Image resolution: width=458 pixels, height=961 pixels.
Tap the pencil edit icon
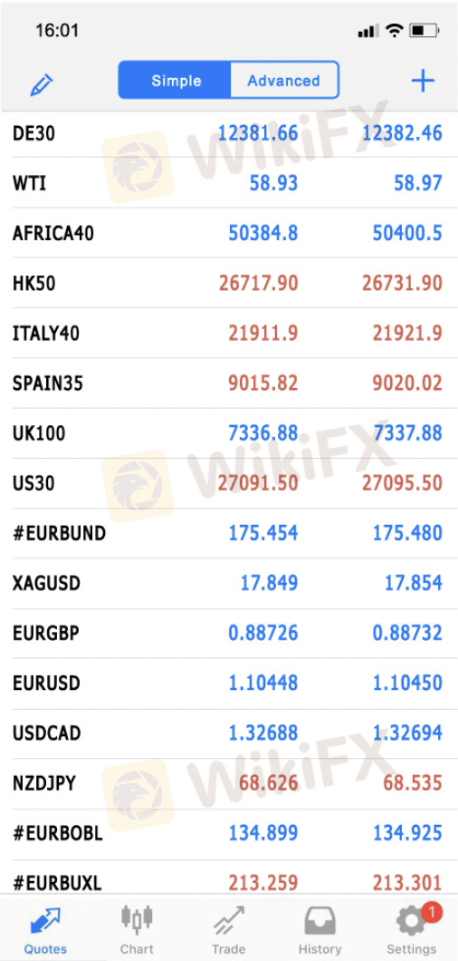(x=42, y=84)
